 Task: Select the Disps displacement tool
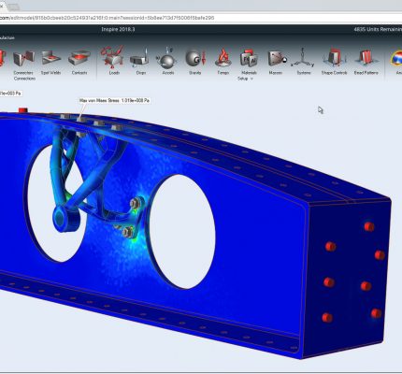[139, 58]
